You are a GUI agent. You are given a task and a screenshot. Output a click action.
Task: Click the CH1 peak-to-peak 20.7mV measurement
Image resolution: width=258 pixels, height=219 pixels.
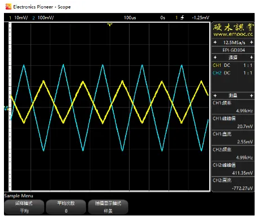[233, 122]
